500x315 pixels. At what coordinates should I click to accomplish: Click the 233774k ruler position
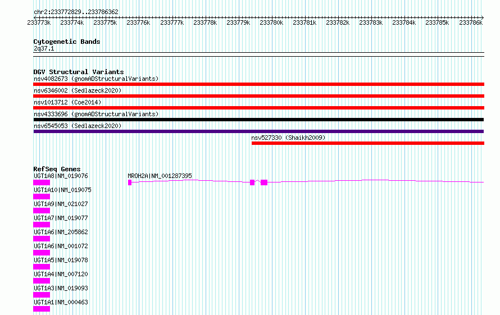pyautogui.click(x=72, y=22)
